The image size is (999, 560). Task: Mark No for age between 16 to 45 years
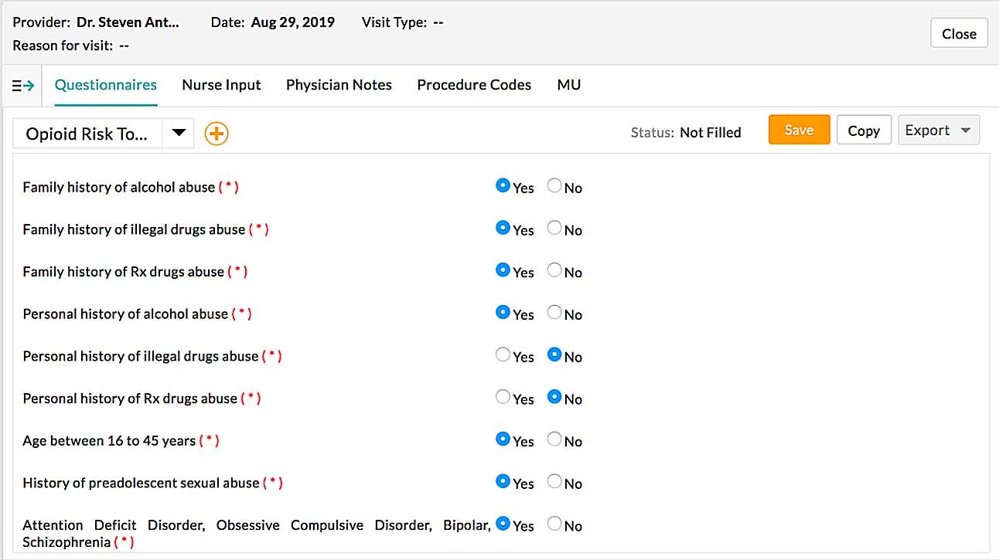554,440
